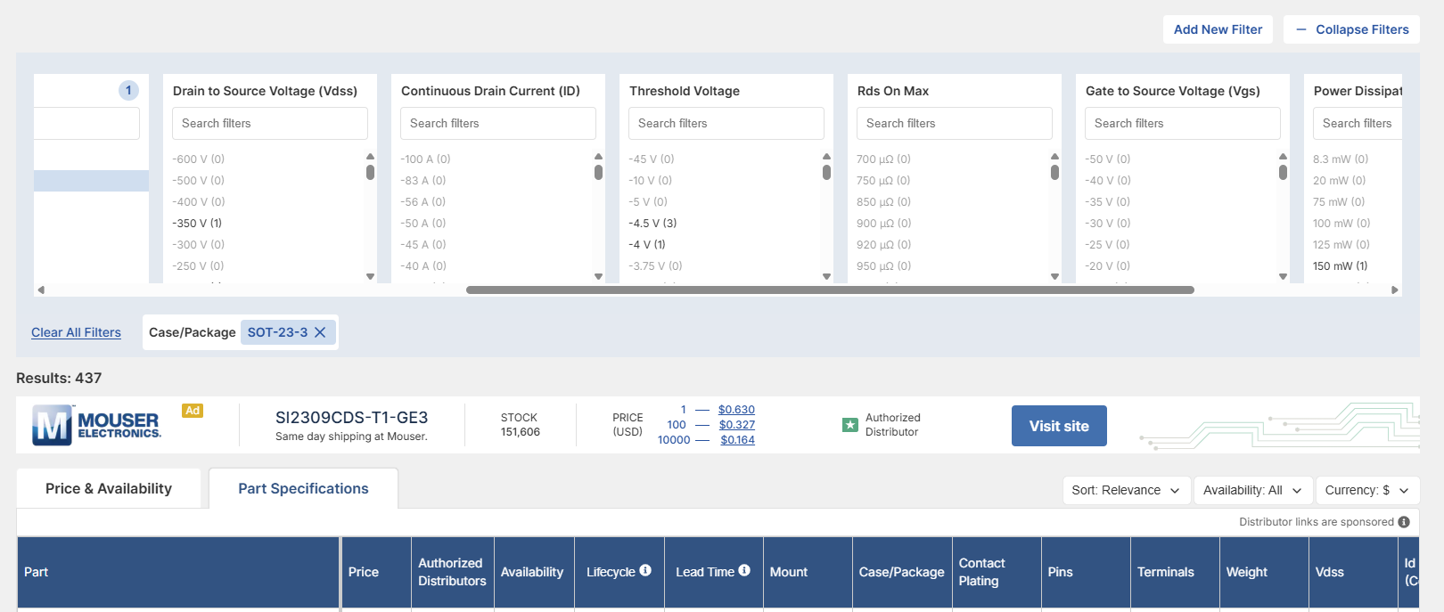Viewport: 1444px width, 612px height.
Task: Select the -350 V filter option
Action: pyautogui.click(x=197, y=223)
